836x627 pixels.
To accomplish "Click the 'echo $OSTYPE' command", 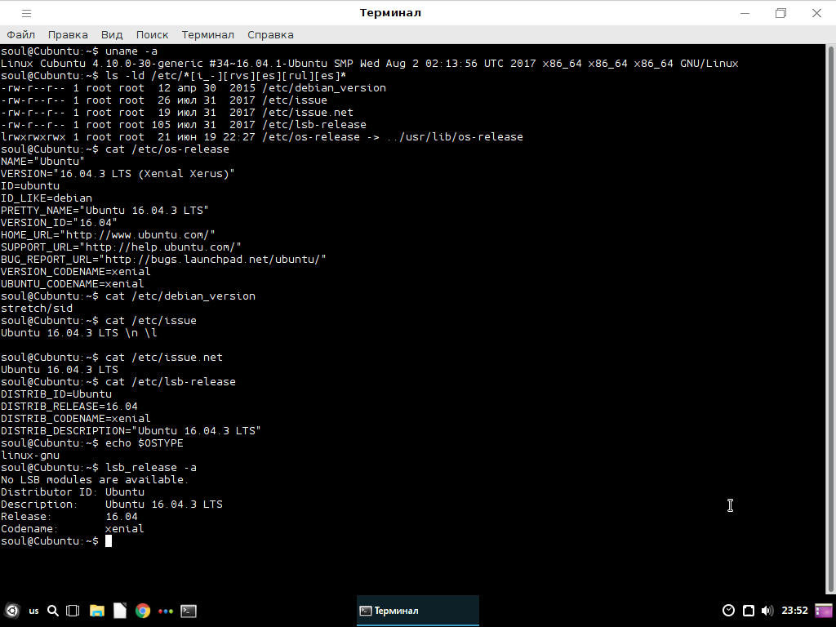I will (x=144, y=443).
